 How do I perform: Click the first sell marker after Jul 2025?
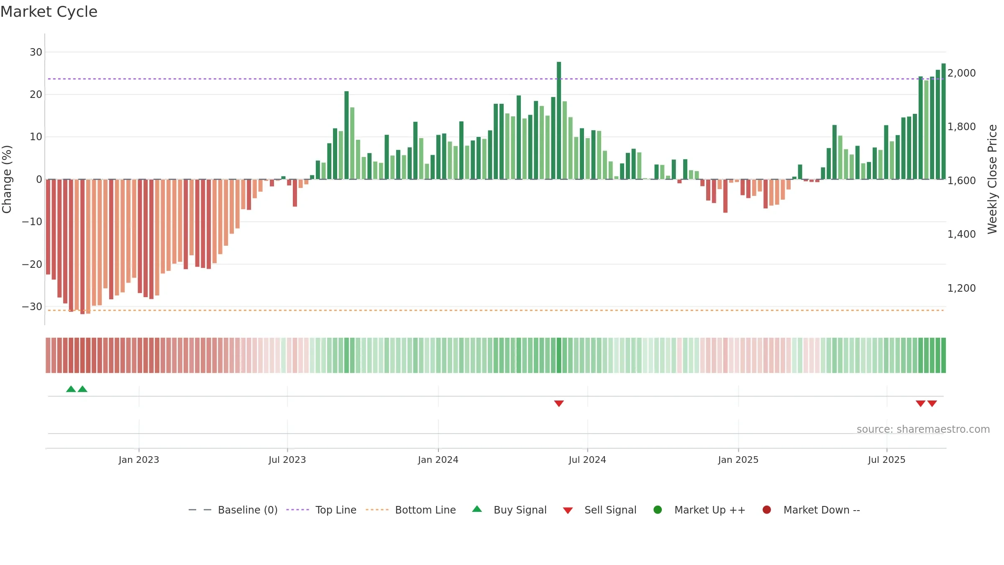click(920, 403)
